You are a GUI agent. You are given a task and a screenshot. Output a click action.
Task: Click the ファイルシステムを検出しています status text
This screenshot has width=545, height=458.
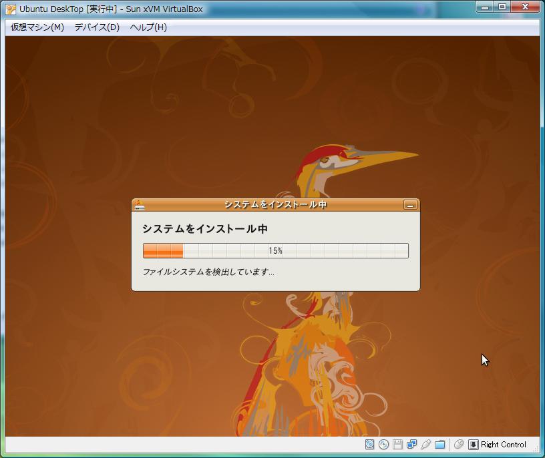tap(208, 272)
